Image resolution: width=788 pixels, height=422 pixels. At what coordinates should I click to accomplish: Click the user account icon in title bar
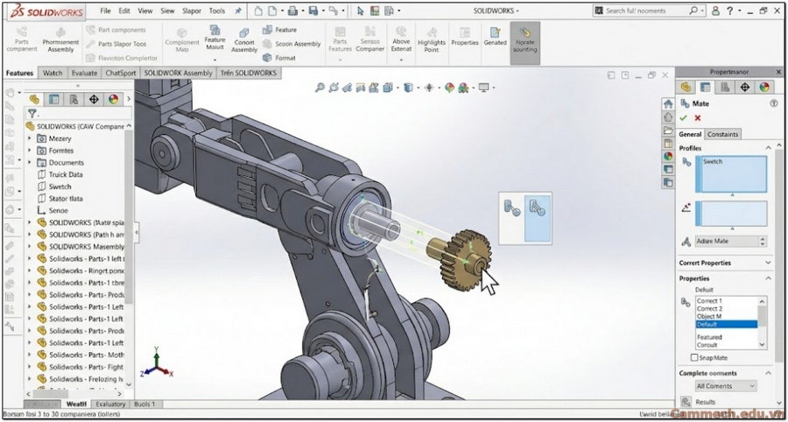pyautogui.click(x=716, y=11)
